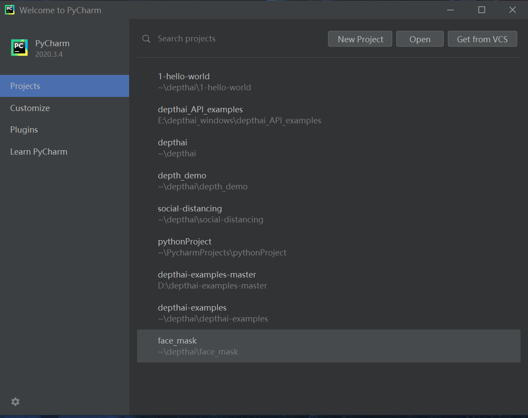Switch to the Plugins section
The image size is (528, 418).
pos(64,129)
